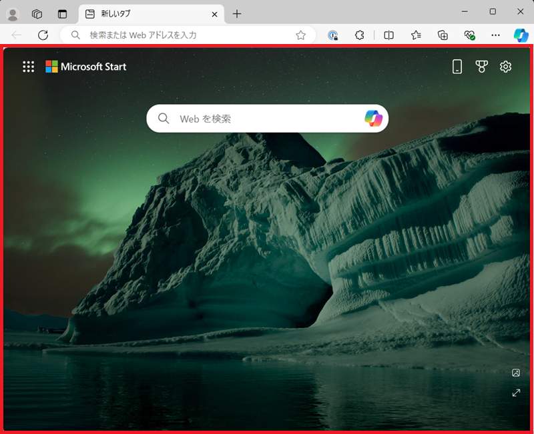Click the search magnifier in Web search box
Screen dimensions: 534x434
(x=164, y=119)
